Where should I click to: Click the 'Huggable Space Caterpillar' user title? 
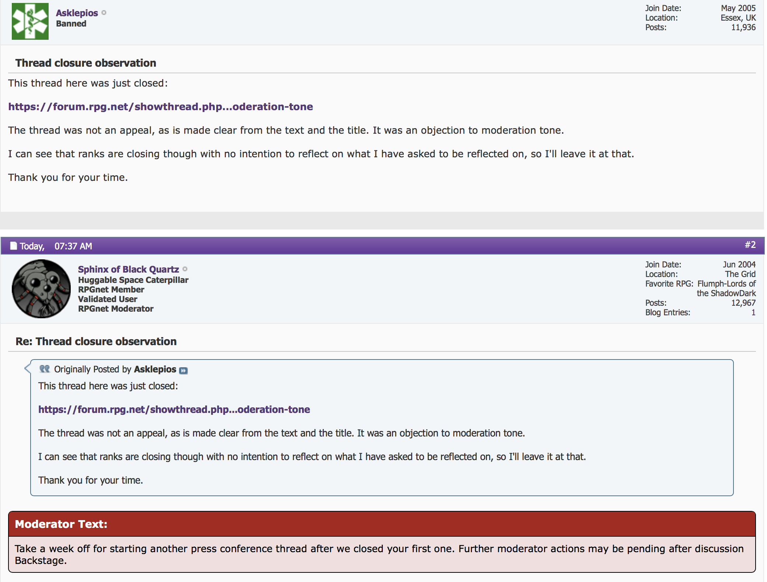pos(133,280)
